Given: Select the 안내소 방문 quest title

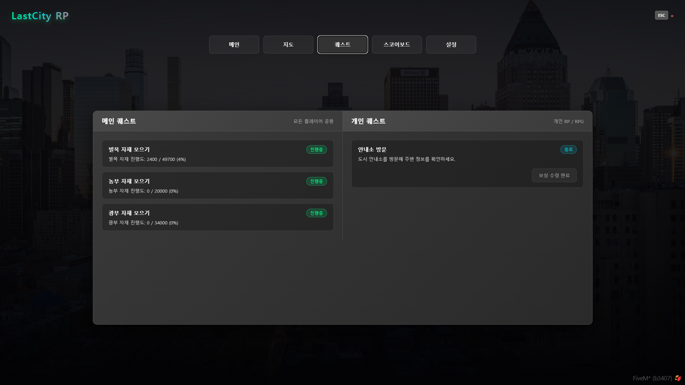Looking at the screenshot, I should pos(372,150).
